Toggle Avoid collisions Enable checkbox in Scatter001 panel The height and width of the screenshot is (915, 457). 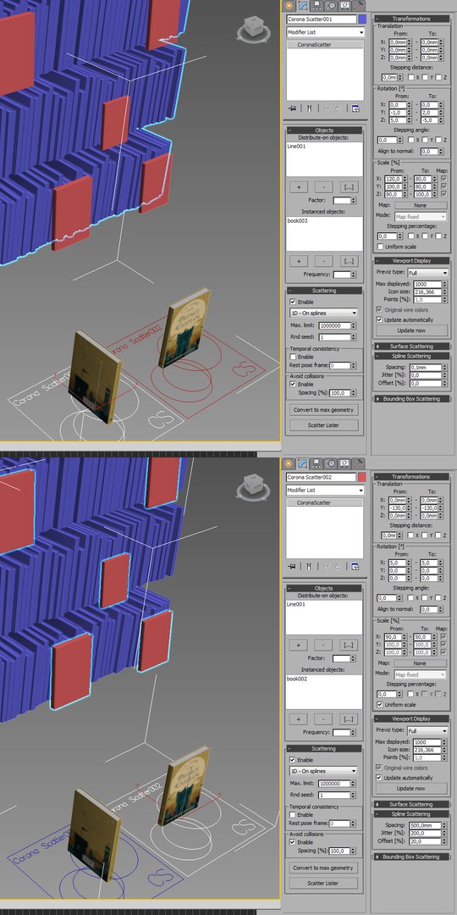[293, 385]
